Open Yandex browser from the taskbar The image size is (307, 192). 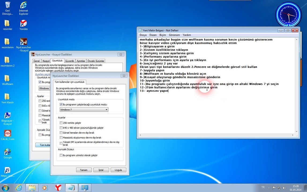tap(58, 188)
